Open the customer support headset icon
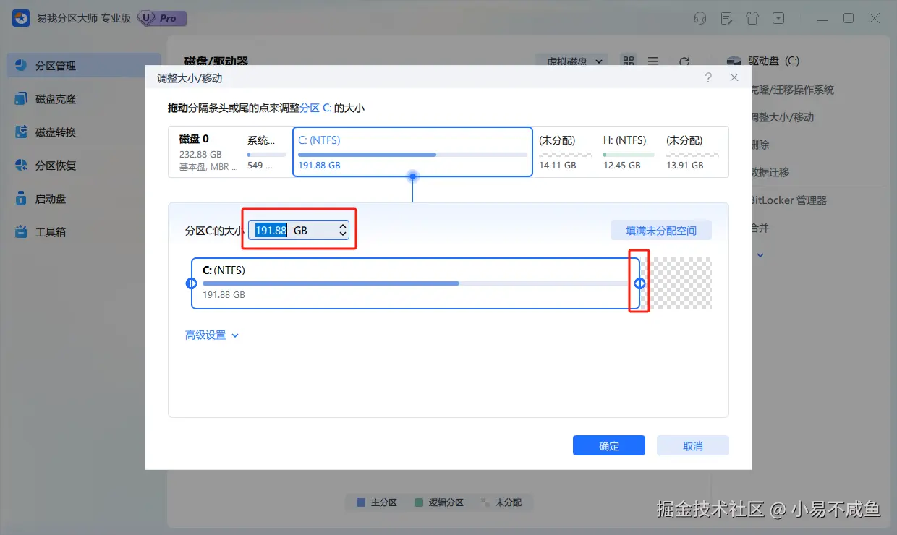Image resolution: width=897 pixels, height=535 pixels. [700, 18]
